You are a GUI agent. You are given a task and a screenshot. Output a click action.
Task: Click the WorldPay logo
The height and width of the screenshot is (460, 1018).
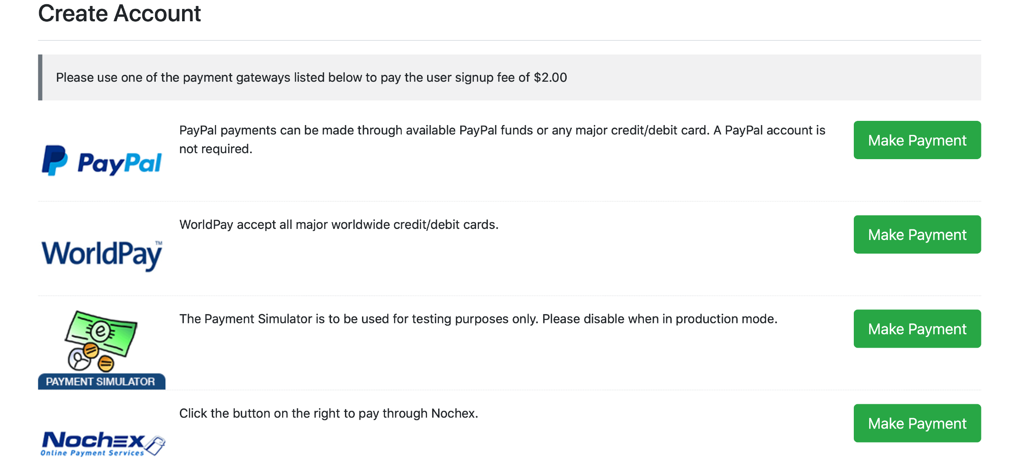[101, 254]
